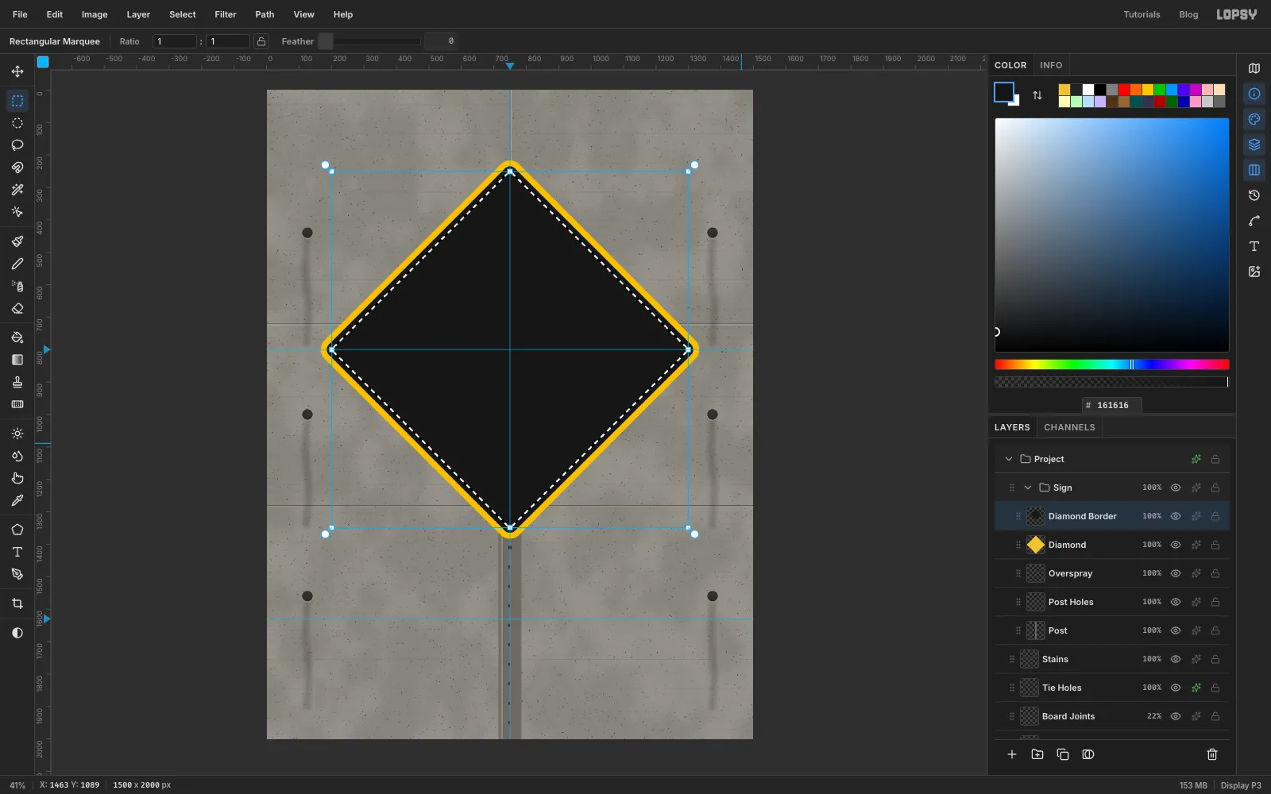Open the Blog link
The image size is (1271, 794).
point(1188,14)
